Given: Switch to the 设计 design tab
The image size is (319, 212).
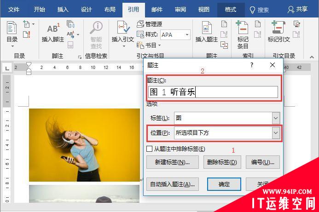Looking at the screenshot, I should (87, 9).
